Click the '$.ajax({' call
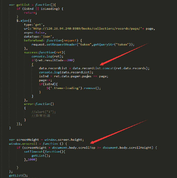 pyautogui.click(x=24, y=21)
